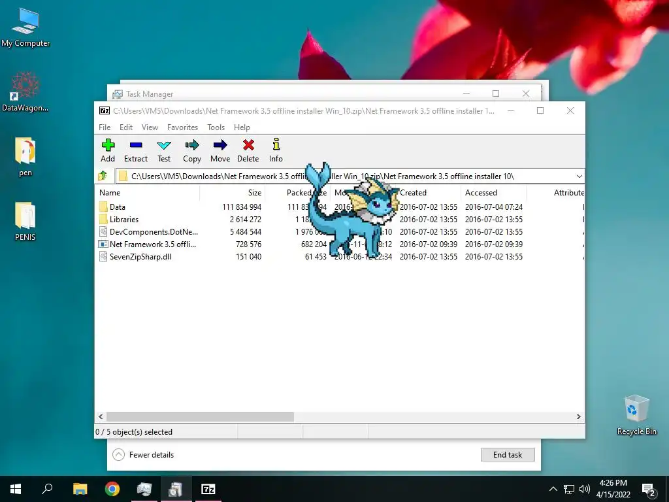669x502 pixels.
Task: Sort by the Accessed column header
Action: pos(494,193)
